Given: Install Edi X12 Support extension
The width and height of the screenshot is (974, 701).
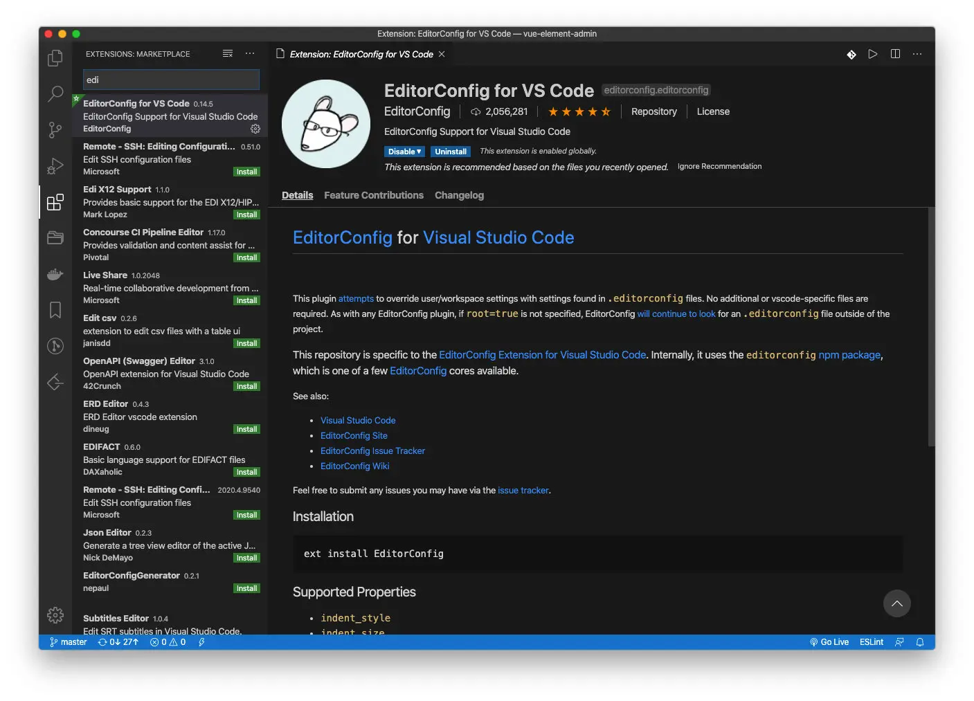Looking at the screenshot, I should click(x=246, y=215).
